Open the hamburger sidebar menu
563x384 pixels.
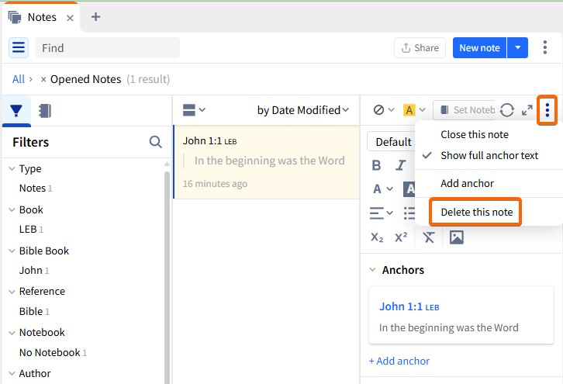point(19,47)
